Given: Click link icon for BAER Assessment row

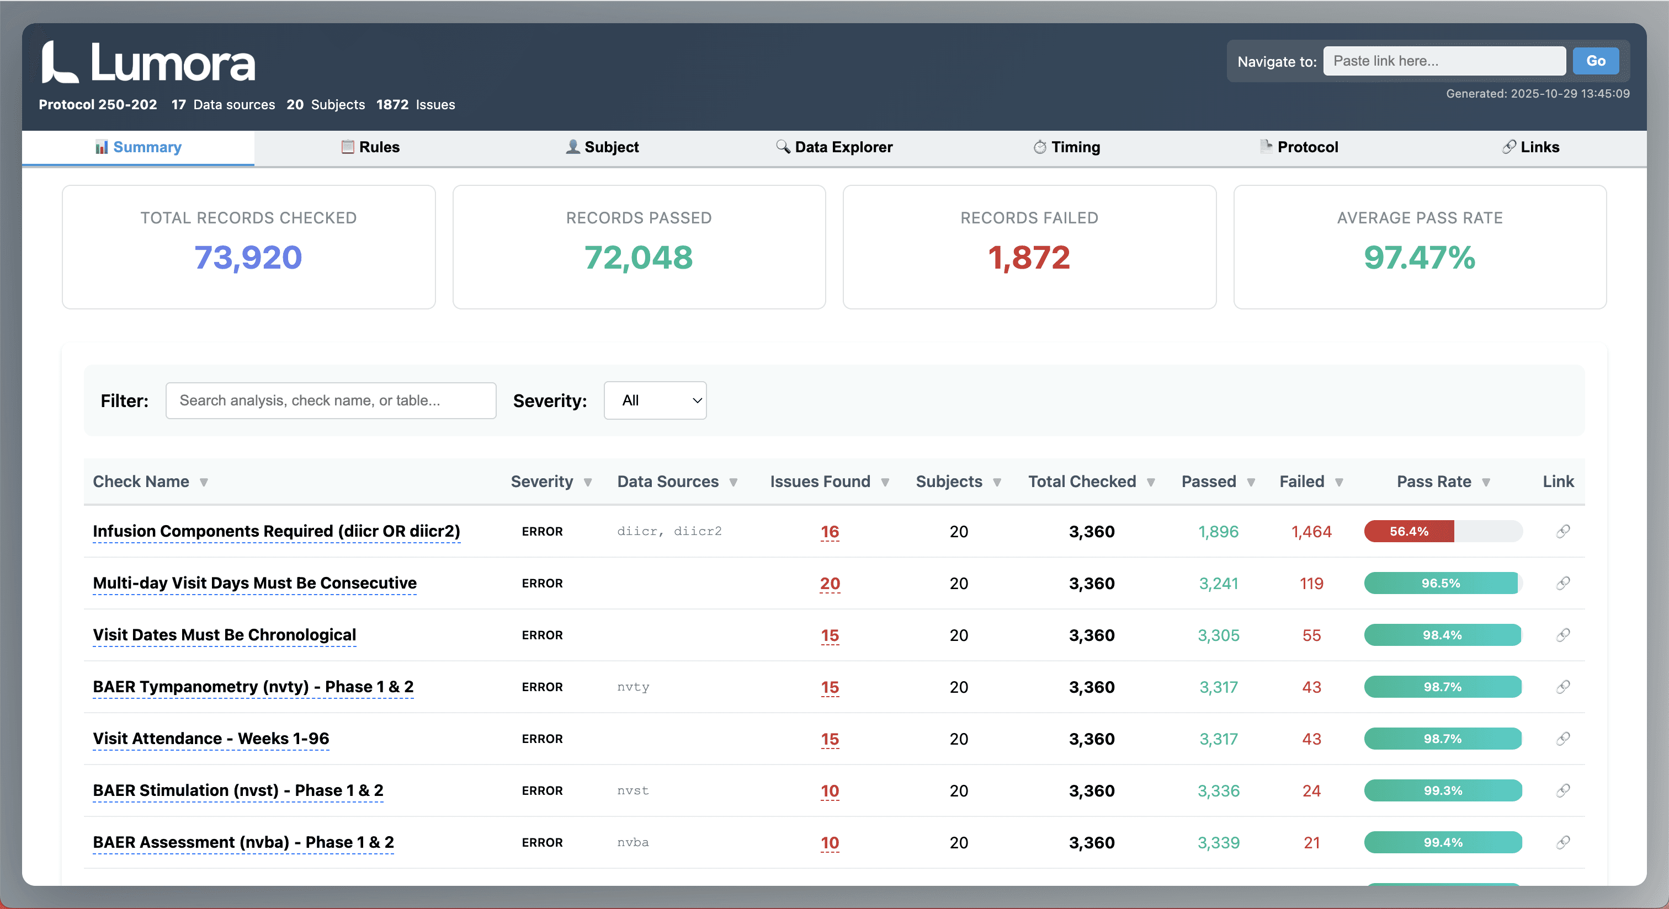Looking at the screenshot, I should (x=1562, y=842).
